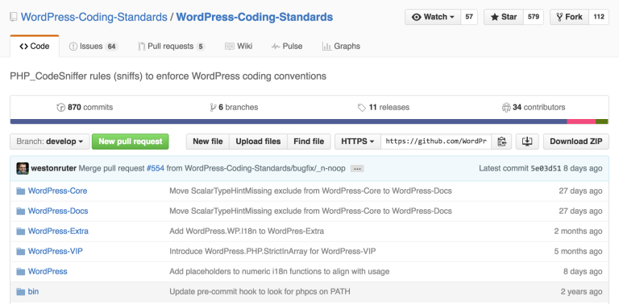619x304 pixels.
Task: Open commit 'Update pre-commit hook to look for phpcs'
Action: 260,291
